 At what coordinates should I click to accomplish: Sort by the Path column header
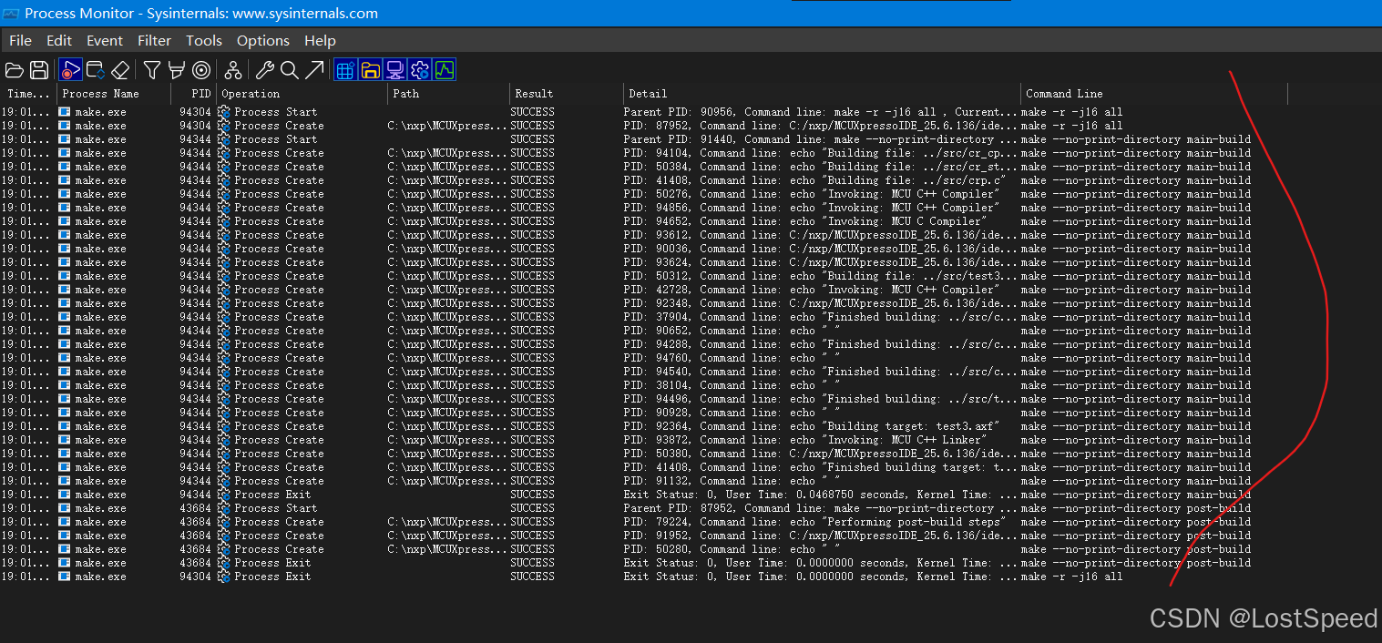pyautogui.click(x=448, y=94)
